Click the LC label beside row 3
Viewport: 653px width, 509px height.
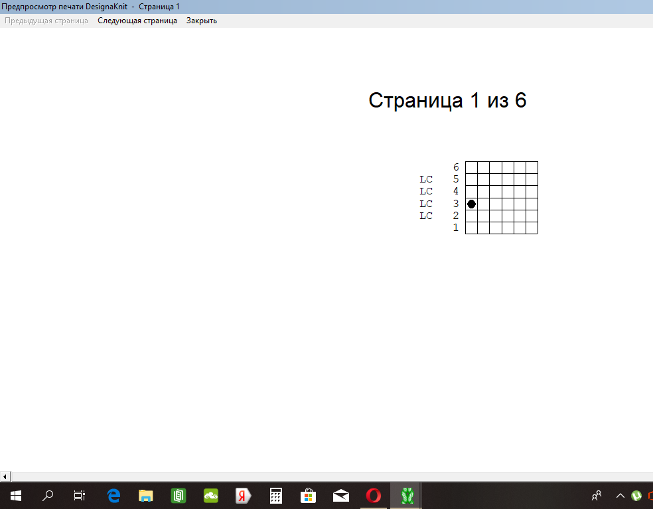(x=426, y=204)
